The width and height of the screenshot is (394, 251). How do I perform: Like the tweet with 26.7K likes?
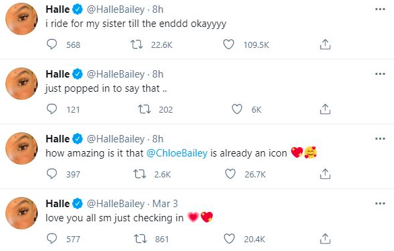click(230, 174)
